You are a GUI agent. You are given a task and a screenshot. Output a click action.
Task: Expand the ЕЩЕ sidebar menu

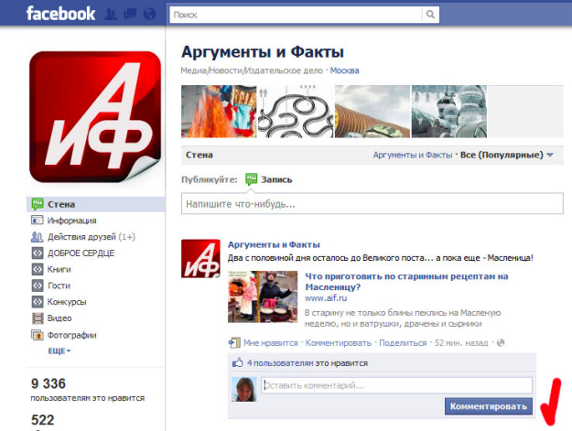(x=59, y=350)
